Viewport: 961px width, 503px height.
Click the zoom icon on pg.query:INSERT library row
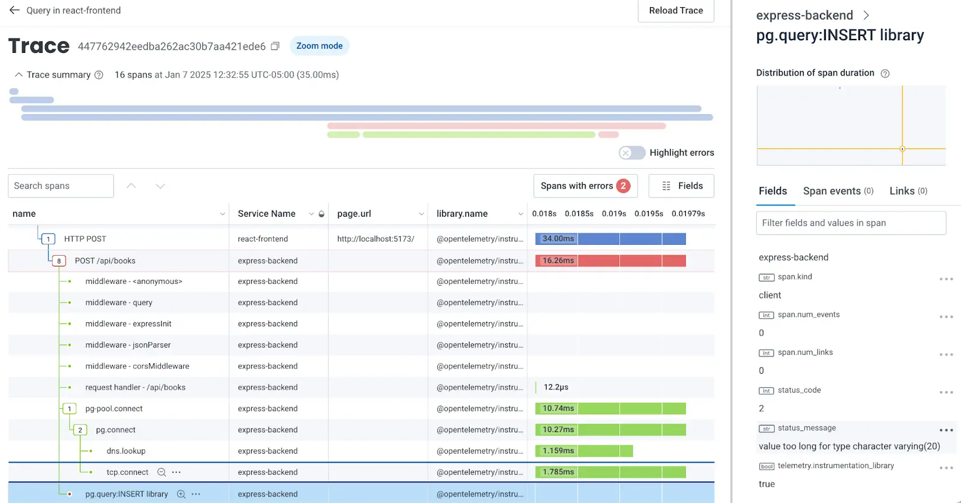pyautogui.click(x=181, y=494)
